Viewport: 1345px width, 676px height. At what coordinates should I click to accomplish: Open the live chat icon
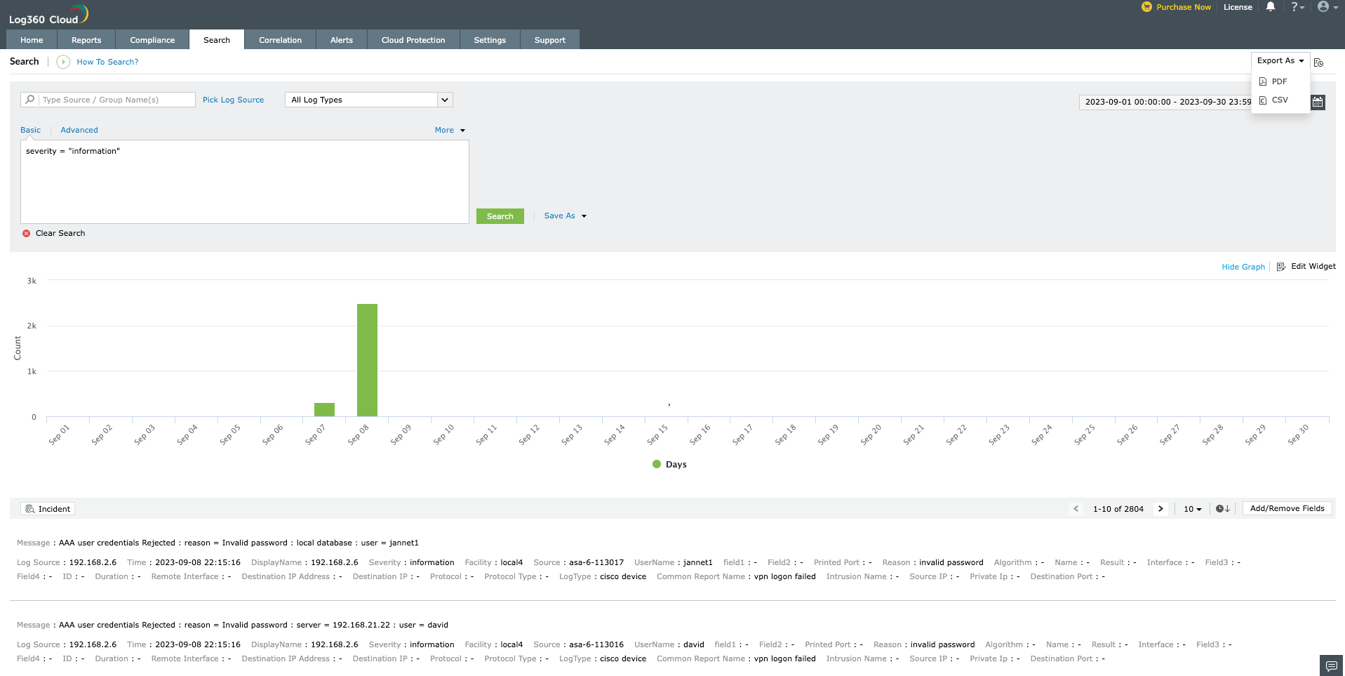[1331, 665]
